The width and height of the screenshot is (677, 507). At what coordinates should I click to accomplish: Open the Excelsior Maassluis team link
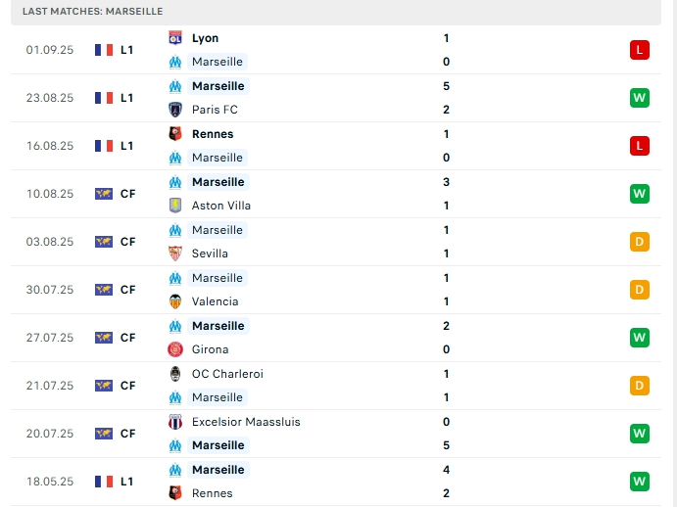click(246, 422)
